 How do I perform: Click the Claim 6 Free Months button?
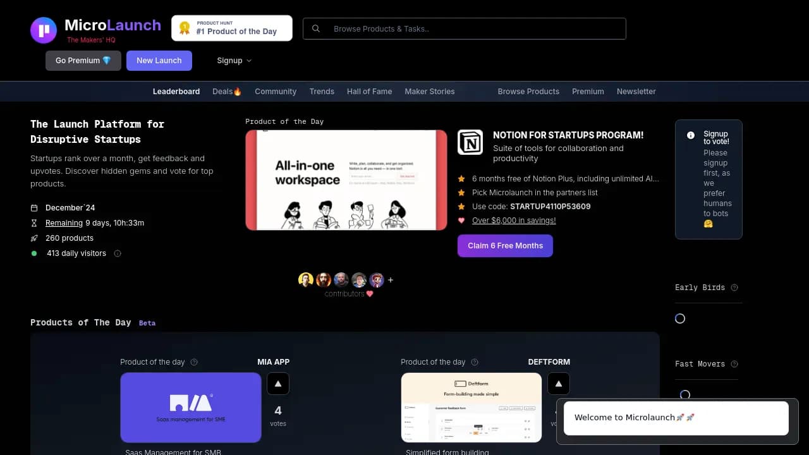[505, 246]
